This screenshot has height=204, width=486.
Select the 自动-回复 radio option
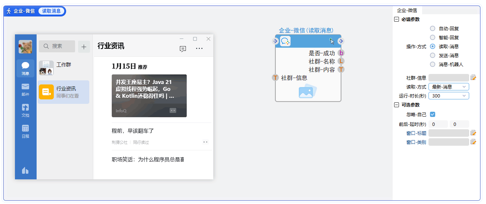coord(433,28)
